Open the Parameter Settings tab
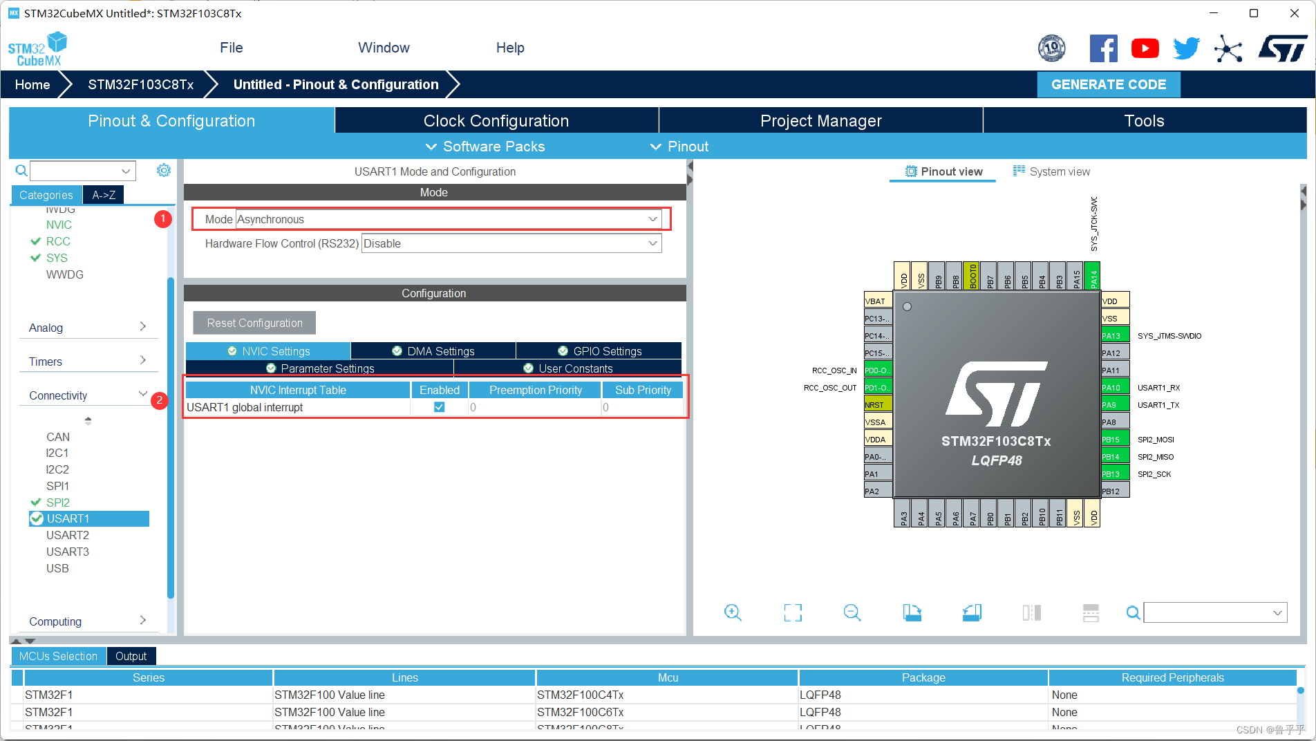The height and width of the screenshot is (741, 1316). click(x=320, y=368)
